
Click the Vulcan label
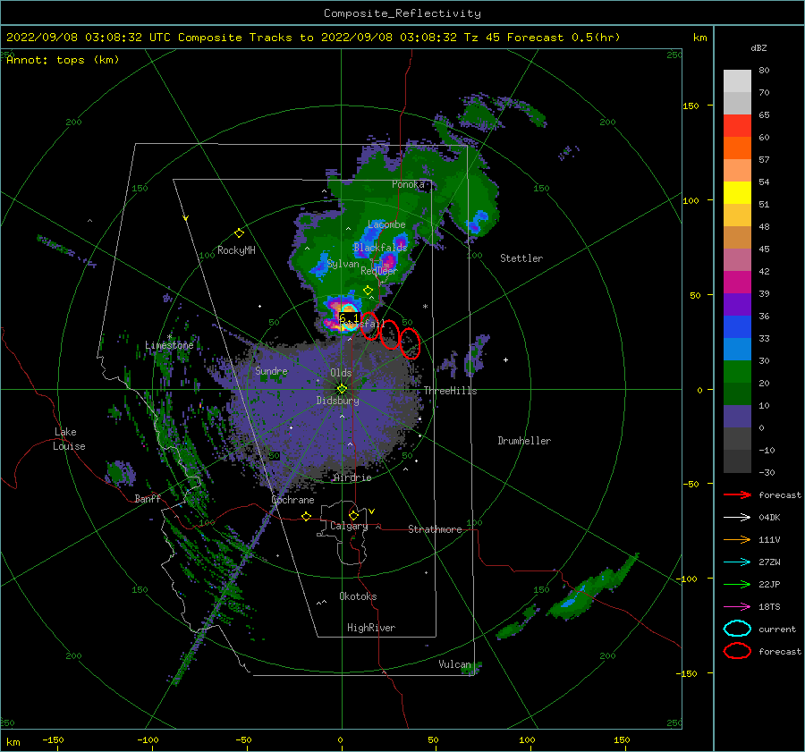[454, 664]
